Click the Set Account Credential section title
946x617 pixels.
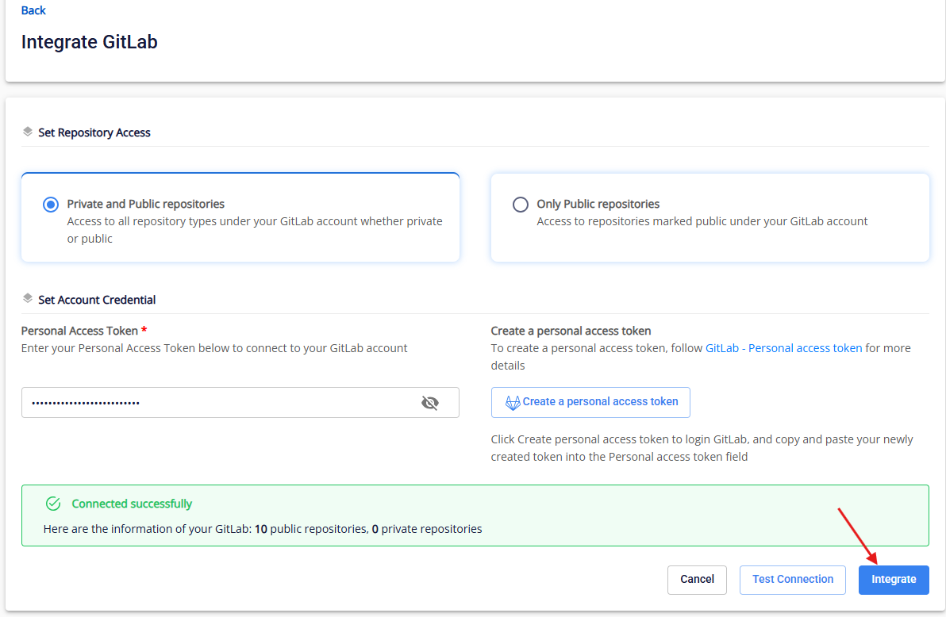pos(97,300)
